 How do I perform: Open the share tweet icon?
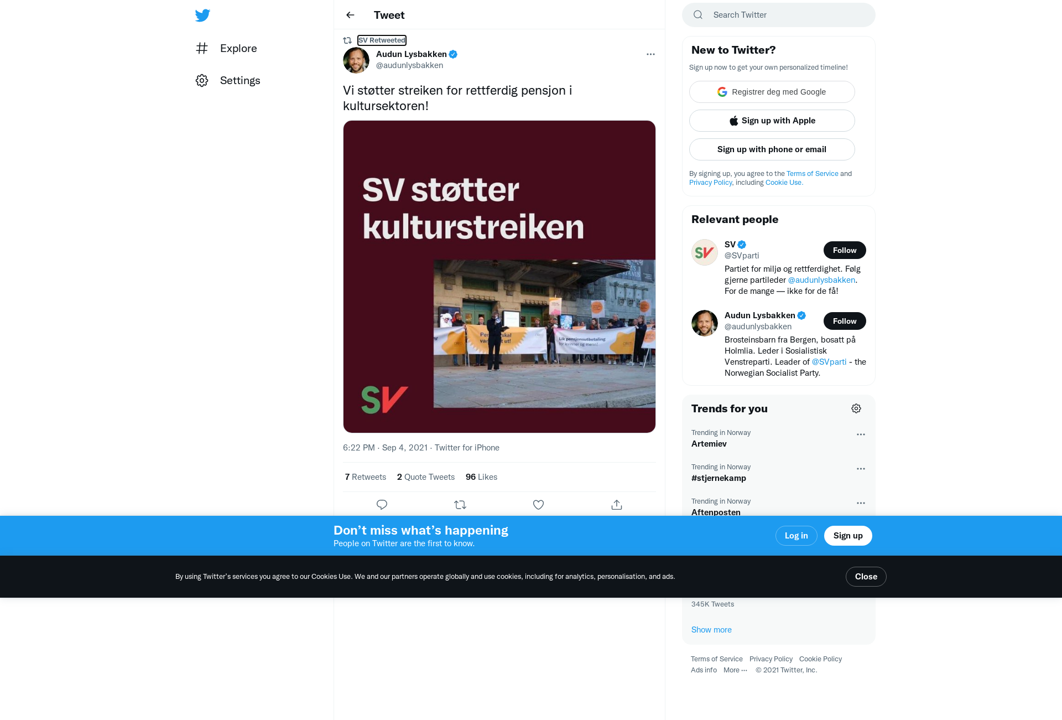click(617, 505)
